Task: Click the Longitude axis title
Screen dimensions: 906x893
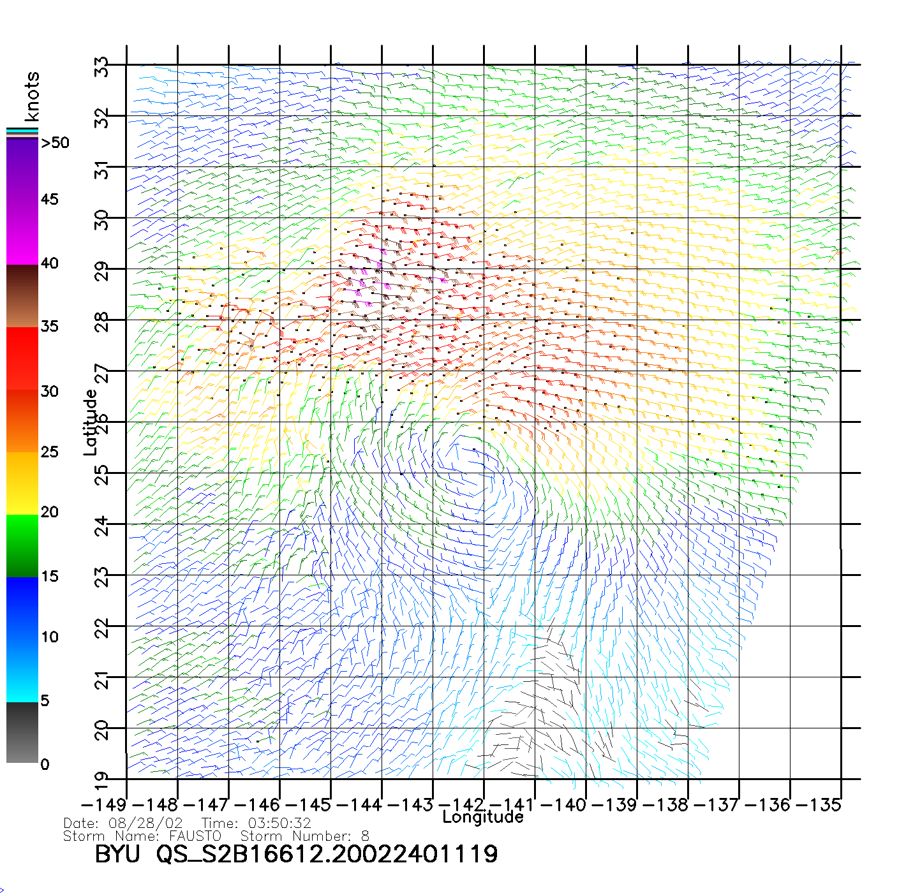Action: (483, 817)
